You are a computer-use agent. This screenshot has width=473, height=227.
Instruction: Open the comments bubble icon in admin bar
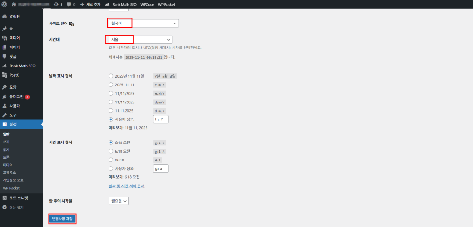pos(69,5)
